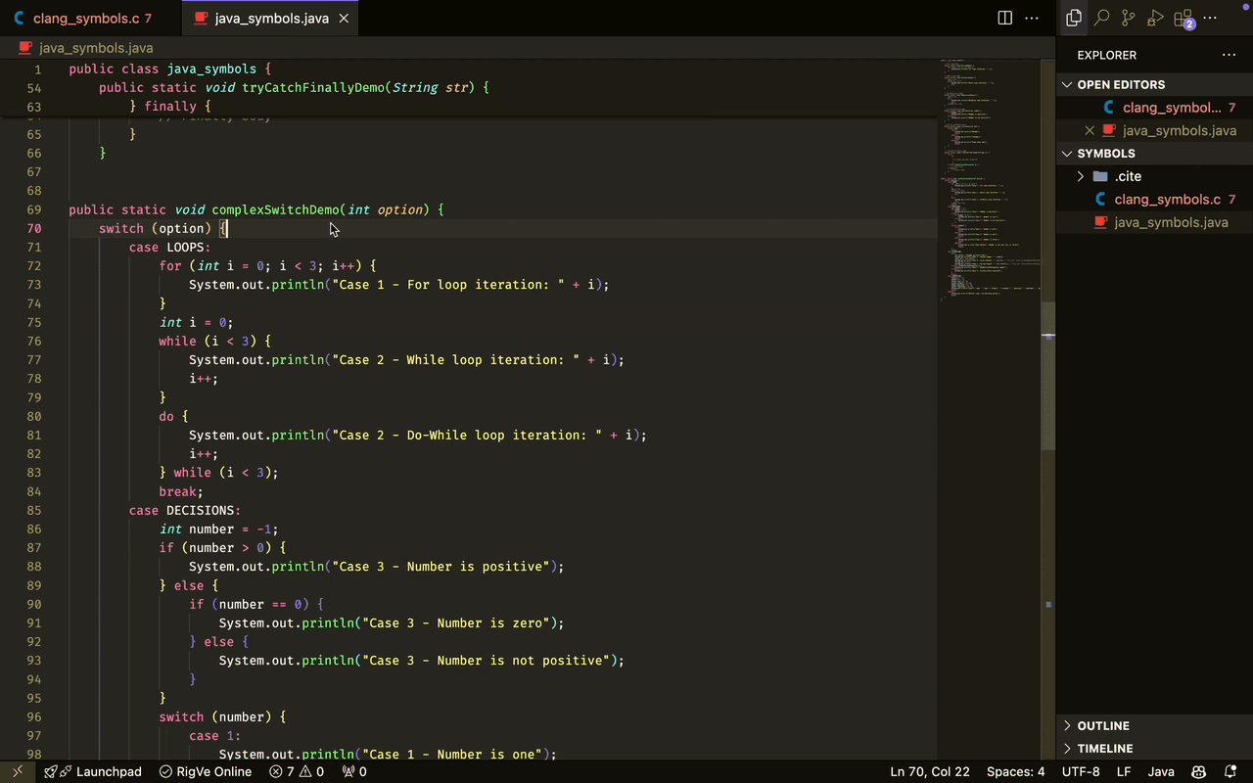Click 'case DECISIONS:' in the code
The height and width of the screenshot is (783, 1253).
point(185,510)
